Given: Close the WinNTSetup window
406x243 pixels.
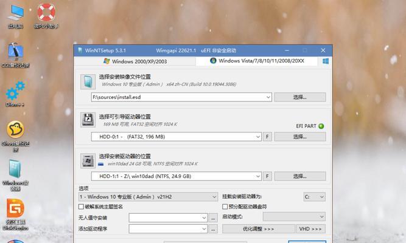Looking at the screenshot, I should tap(323, 50).
